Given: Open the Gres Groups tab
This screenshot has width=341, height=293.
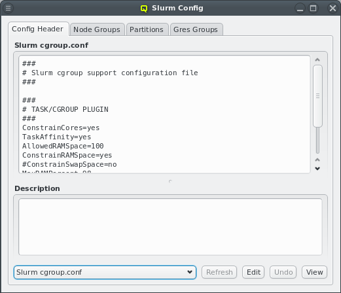Looking at the screenshot, I should point(196,29).
